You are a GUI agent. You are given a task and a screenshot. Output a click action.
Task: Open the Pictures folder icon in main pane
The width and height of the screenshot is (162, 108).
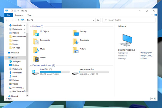click(76, 50)
